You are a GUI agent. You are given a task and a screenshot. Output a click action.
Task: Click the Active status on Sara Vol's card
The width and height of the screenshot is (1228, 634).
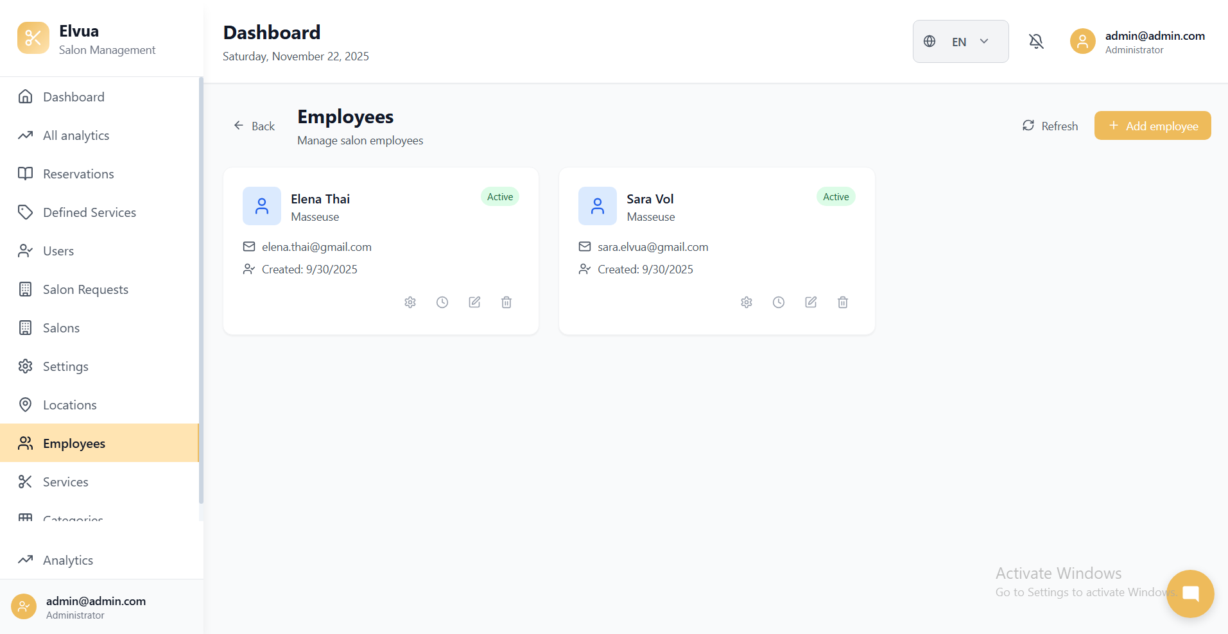tap(835, 196)
